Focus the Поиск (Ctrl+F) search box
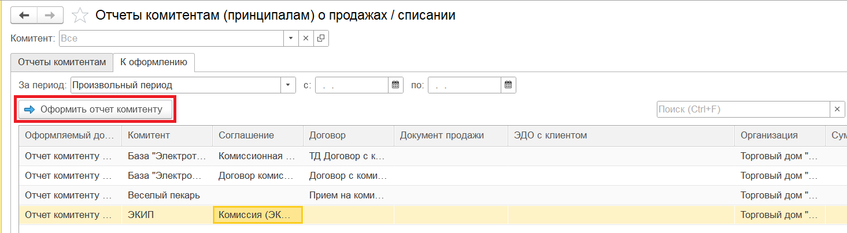The height and width of the screenshot is (233, 847). point(744,109)
